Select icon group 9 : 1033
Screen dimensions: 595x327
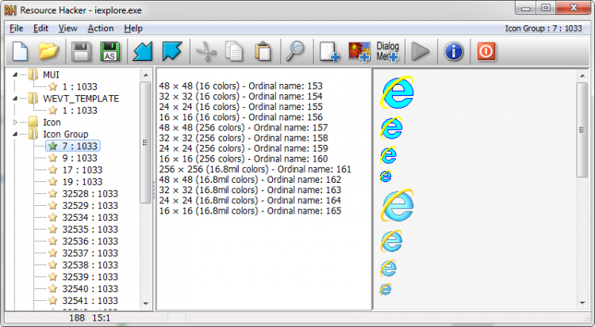point(79,158)
